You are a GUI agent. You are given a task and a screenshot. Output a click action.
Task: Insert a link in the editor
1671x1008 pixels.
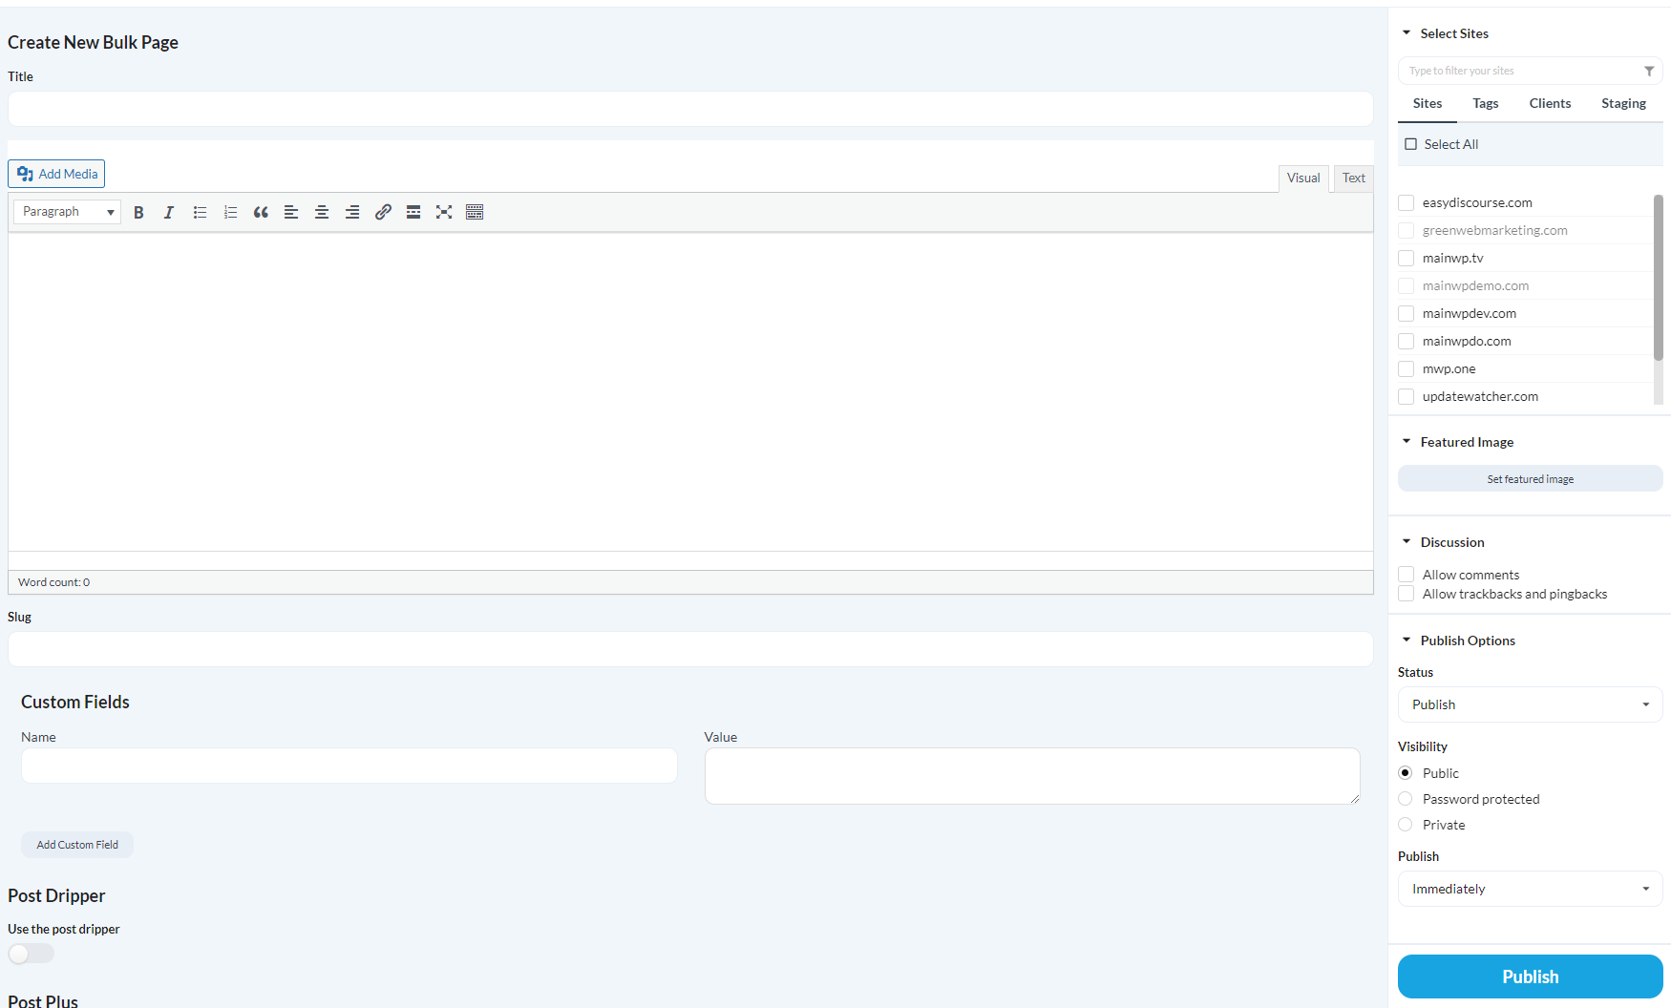pos(383,212)
